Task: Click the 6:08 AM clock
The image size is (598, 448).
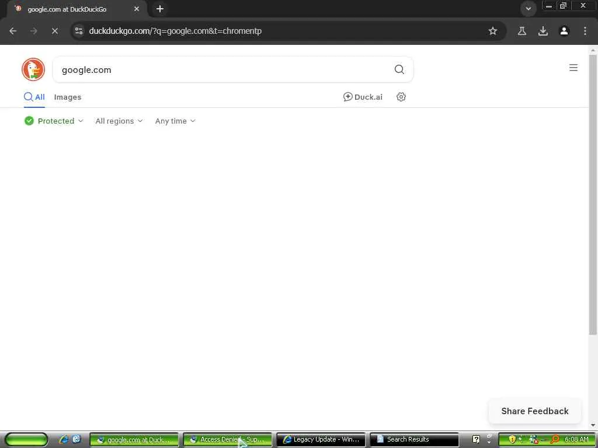Action: click(x=576, y=439)
